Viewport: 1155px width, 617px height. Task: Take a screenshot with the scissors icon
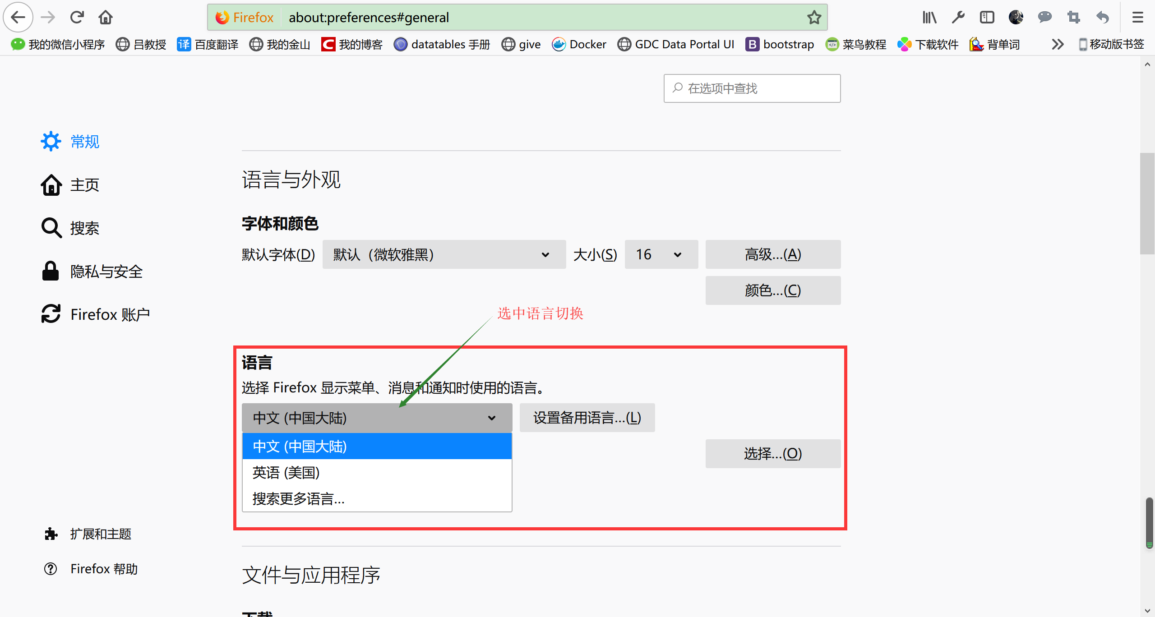coord(1073,17)
